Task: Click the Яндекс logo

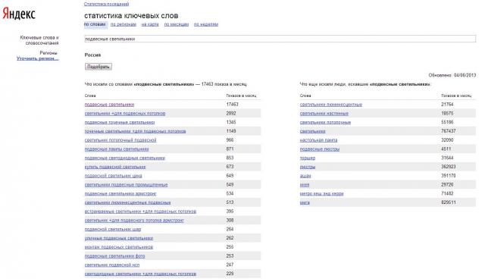Action: (19, 14)
